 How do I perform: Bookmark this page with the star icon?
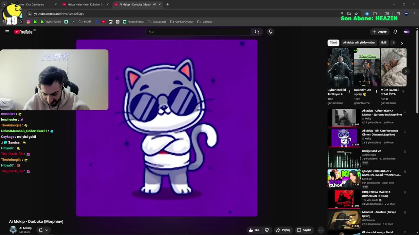pos(356,14)
